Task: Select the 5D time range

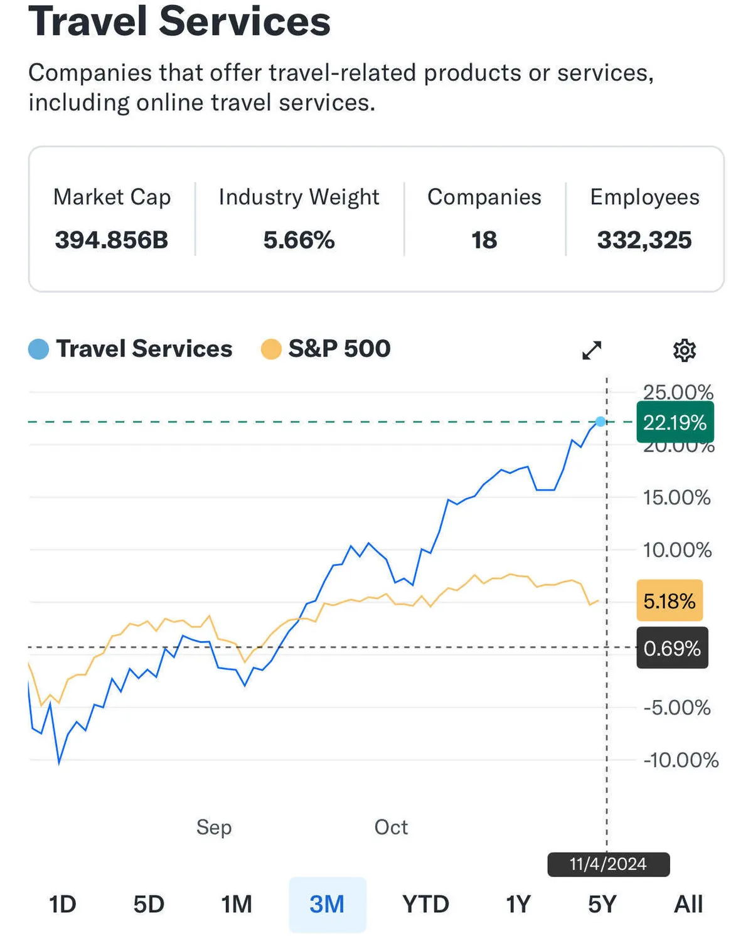Action: pyautogui.click(x=149, y=904)
